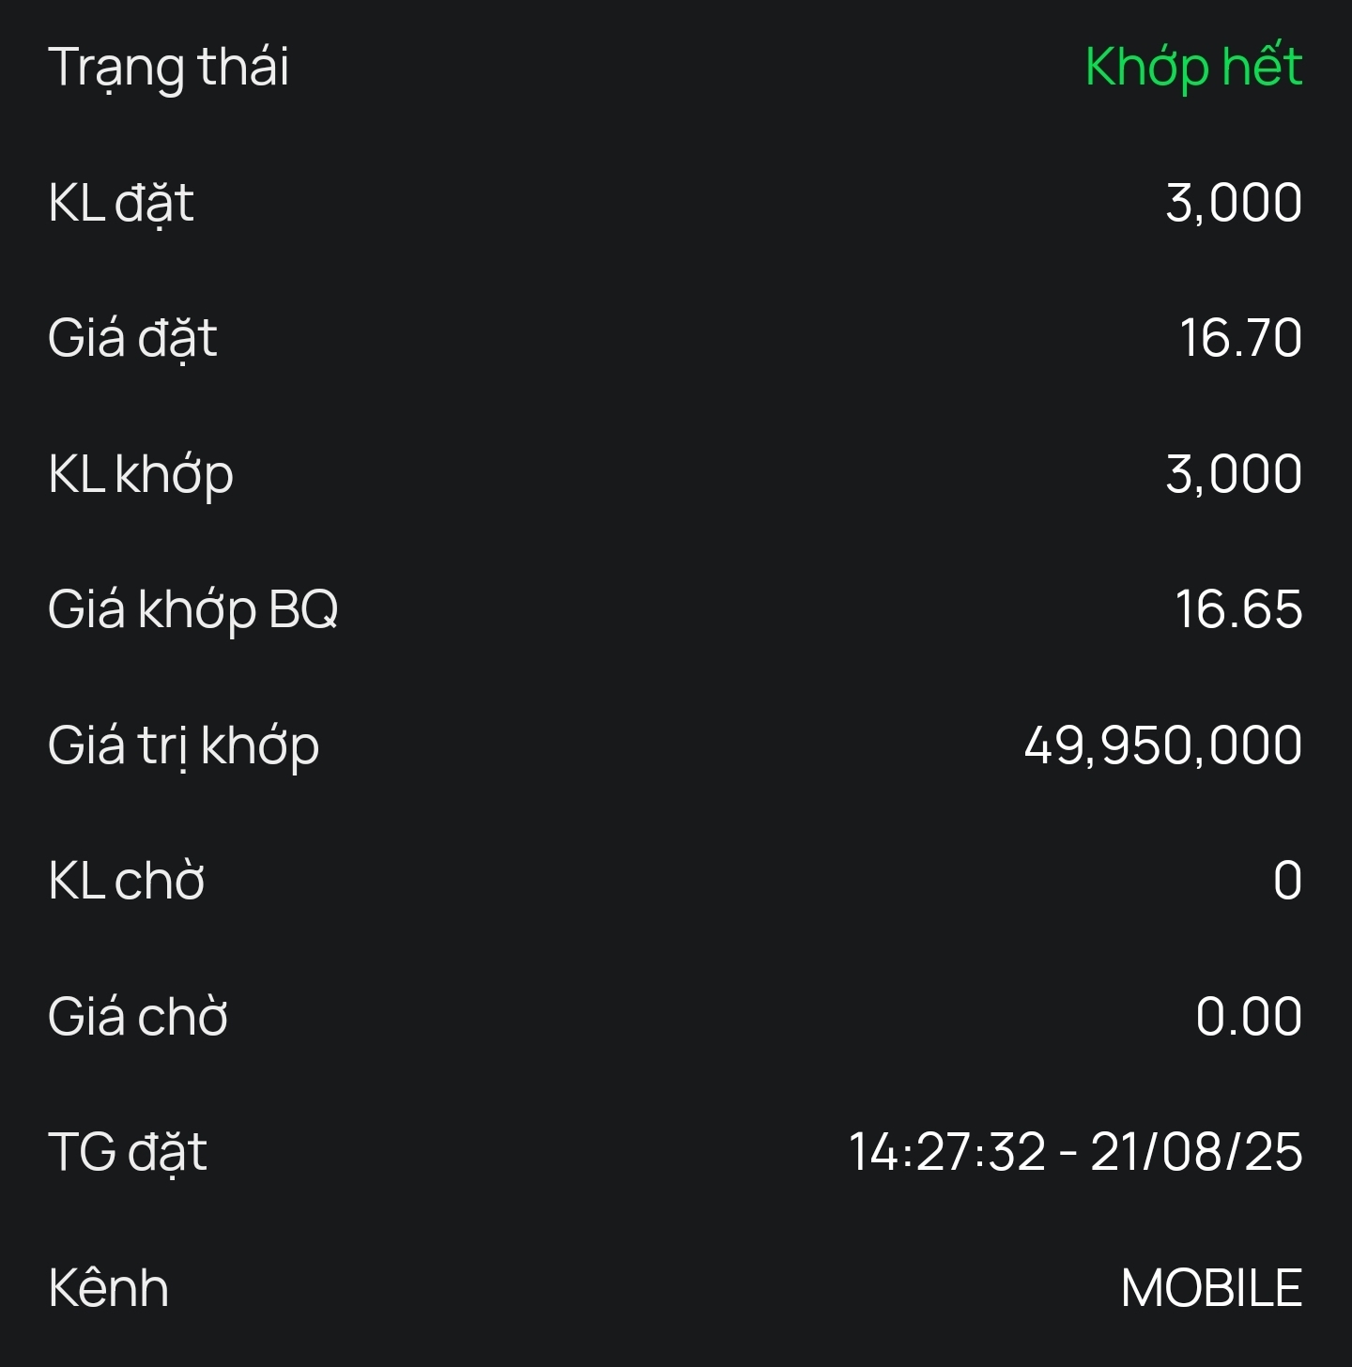Select the 'Giá chờ' label
The width and height of the screenshot is (1352, 1367).
[138, 1017]
